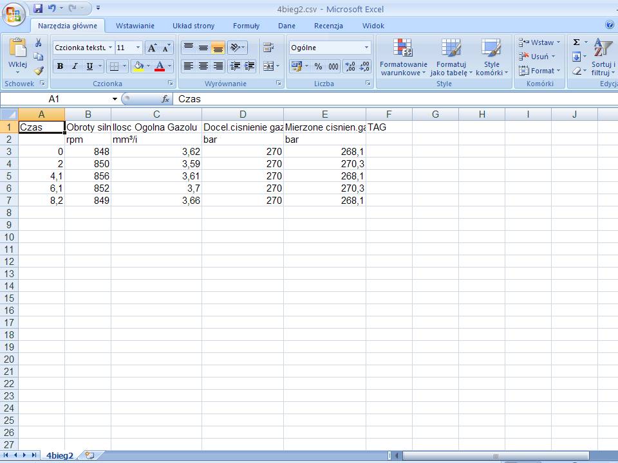Decrease the indent

tap(236, 66)
